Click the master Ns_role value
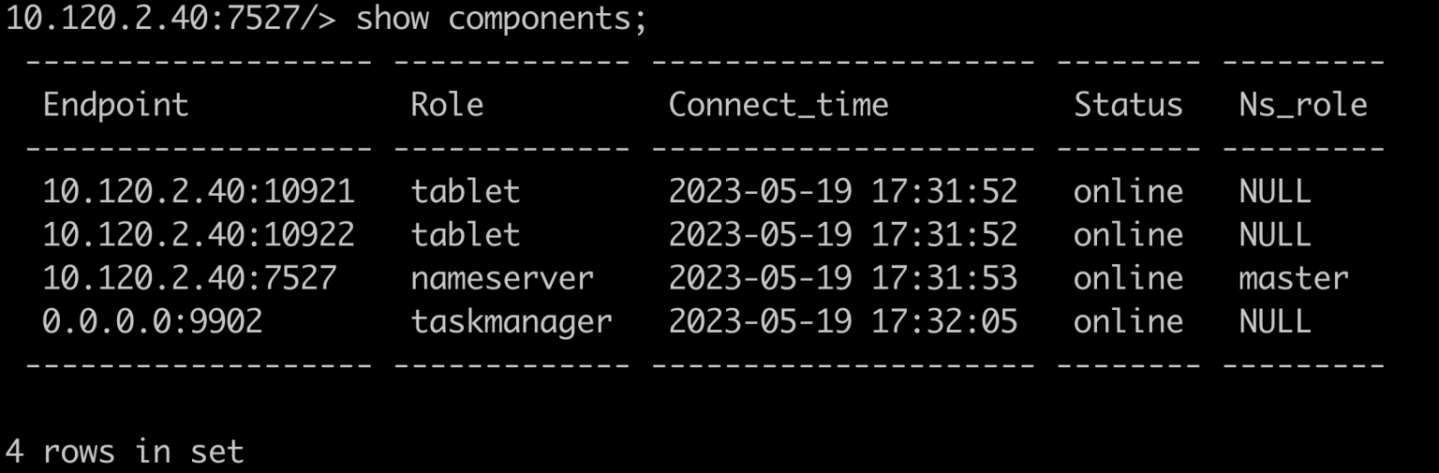Image resolution: width=1439 pixels, height=473 pixels. pos(1293,278)
